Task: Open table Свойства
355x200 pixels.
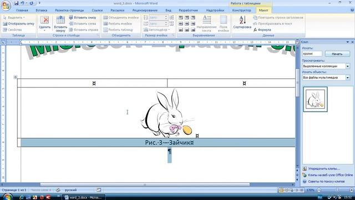Action: [12, 29]
